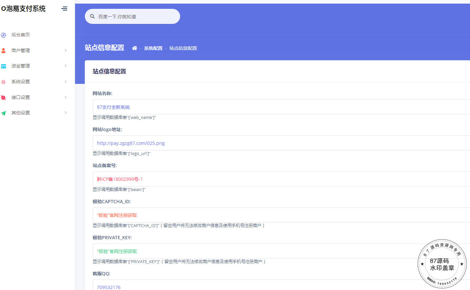Expand the 商户管理 submenu chevron
This screenshot has height=290, width=470.
click(x=66, y=50)
